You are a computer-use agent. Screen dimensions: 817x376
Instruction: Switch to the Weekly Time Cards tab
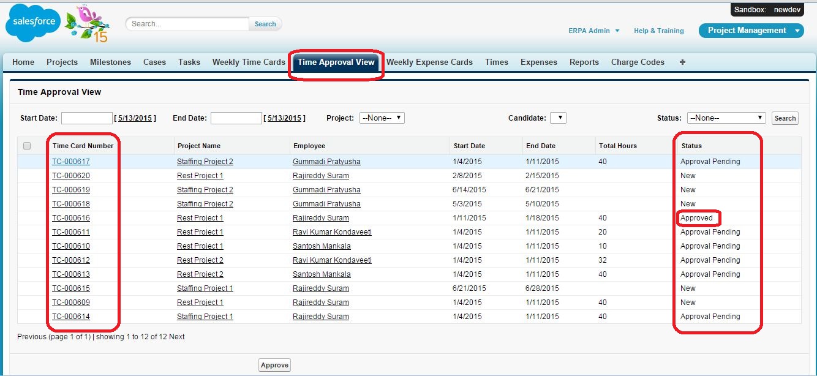(249, 62)
